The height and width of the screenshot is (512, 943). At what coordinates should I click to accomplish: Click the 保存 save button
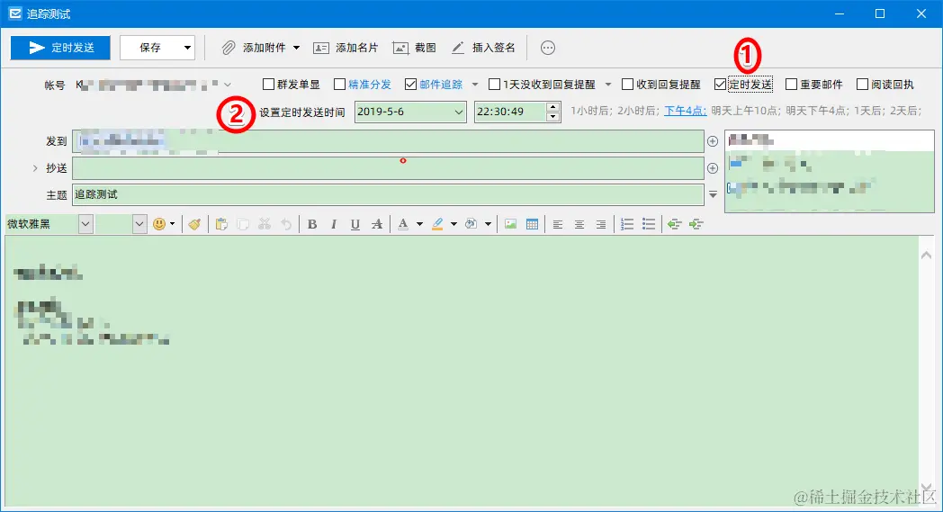150,48
